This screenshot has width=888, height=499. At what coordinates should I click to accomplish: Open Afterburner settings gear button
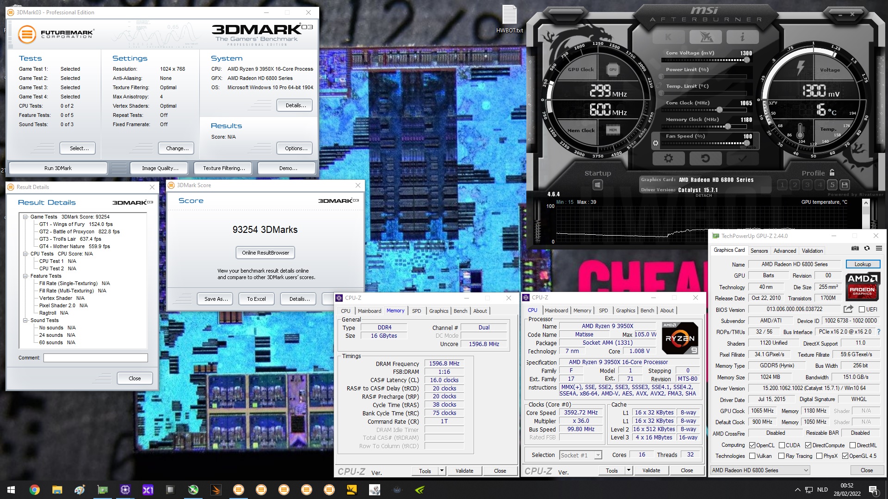pos(668,158)
